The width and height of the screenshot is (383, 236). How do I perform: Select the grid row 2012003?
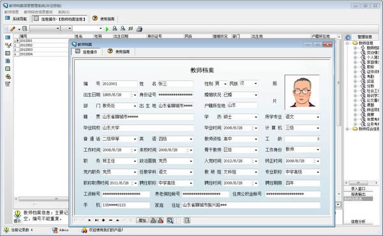[41, 50]
